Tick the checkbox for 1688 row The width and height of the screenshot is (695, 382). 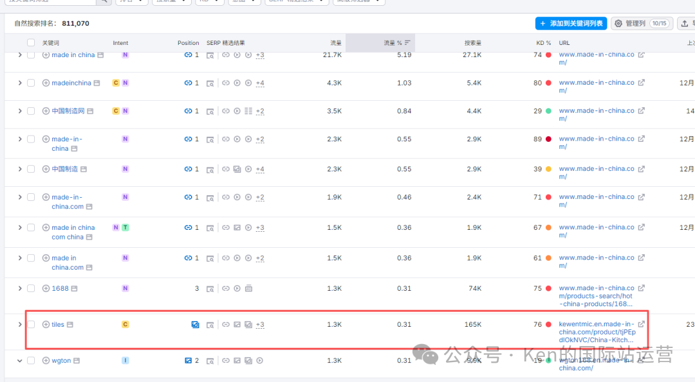tap(31, 288)
